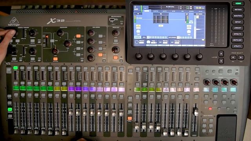The image size is (251, 141).
Task: Click the first cyan Assign scribble strip
Action: tap(206, 90)
